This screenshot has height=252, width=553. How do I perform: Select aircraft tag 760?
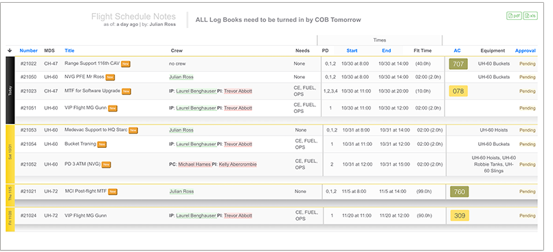459,192
